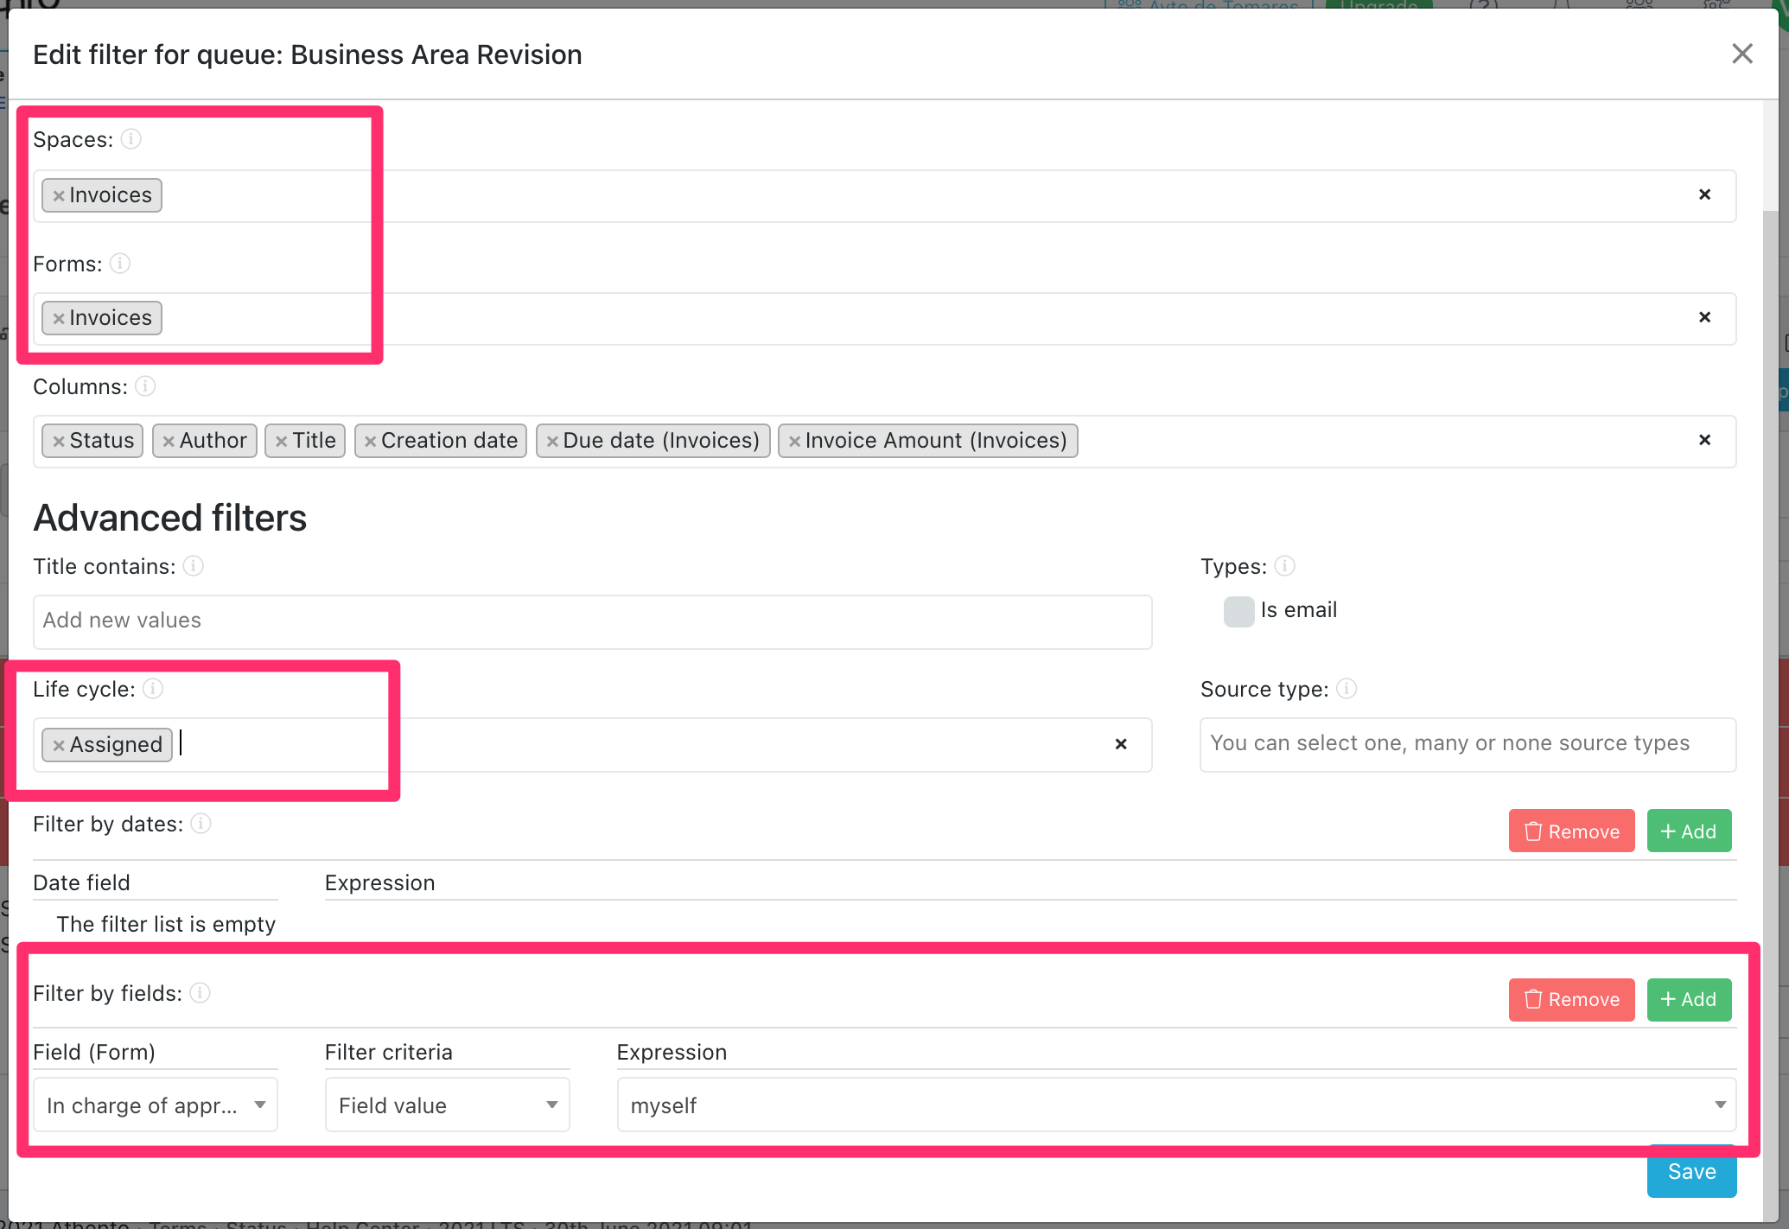Remove the Assigned life cycle tag

coord(59,745)
